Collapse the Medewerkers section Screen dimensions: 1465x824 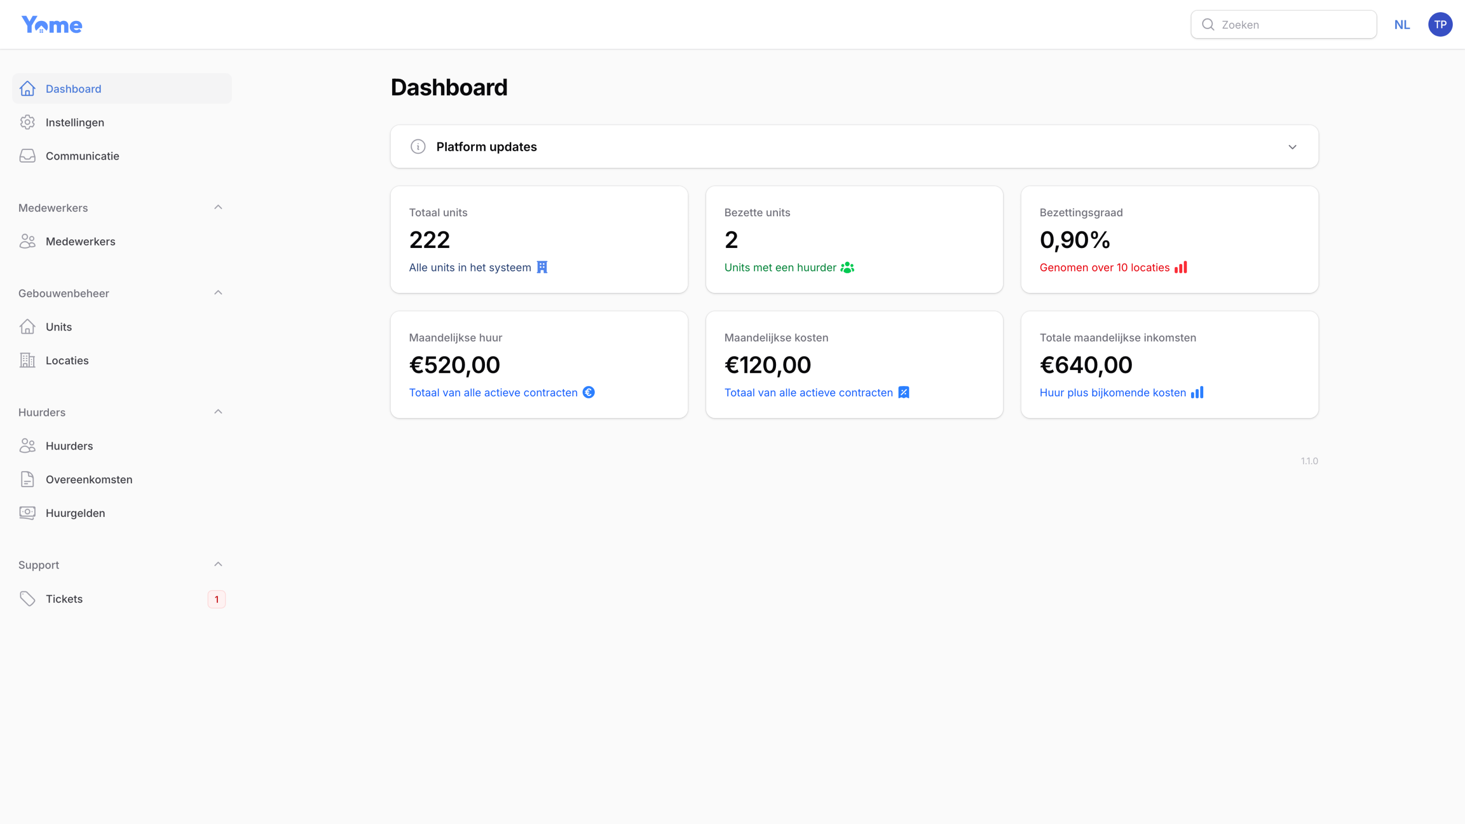tap(218, 207)
